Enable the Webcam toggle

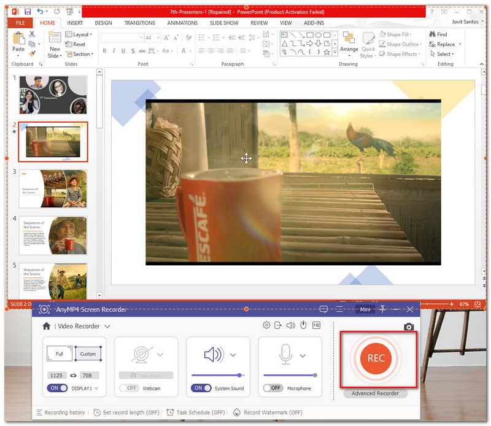tap(129, 389)
